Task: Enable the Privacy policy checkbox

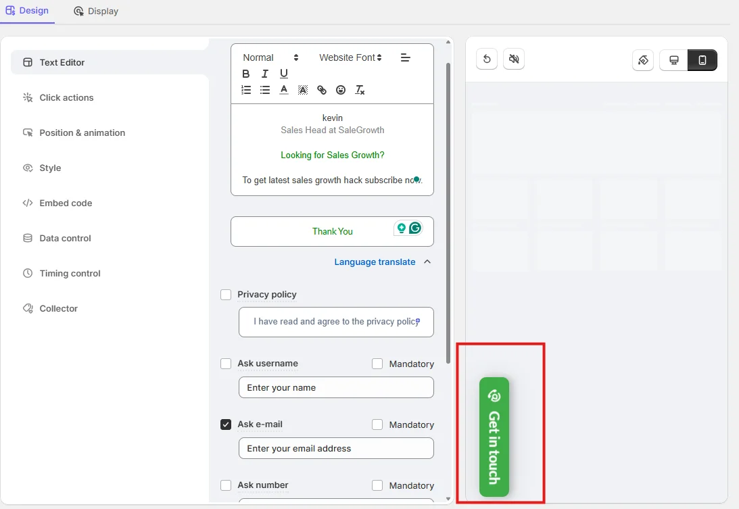Action: tap(226, 295)
